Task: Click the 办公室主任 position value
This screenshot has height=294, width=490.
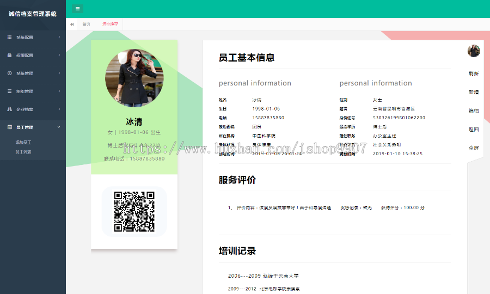Action: point(384,136)
